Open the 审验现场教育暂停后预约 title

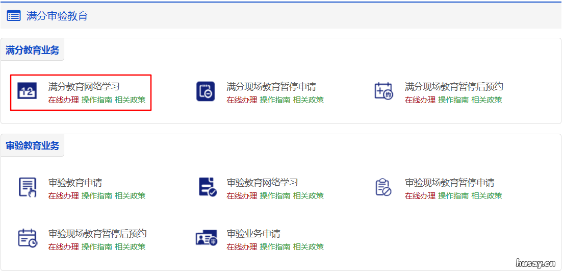[97, 234]
